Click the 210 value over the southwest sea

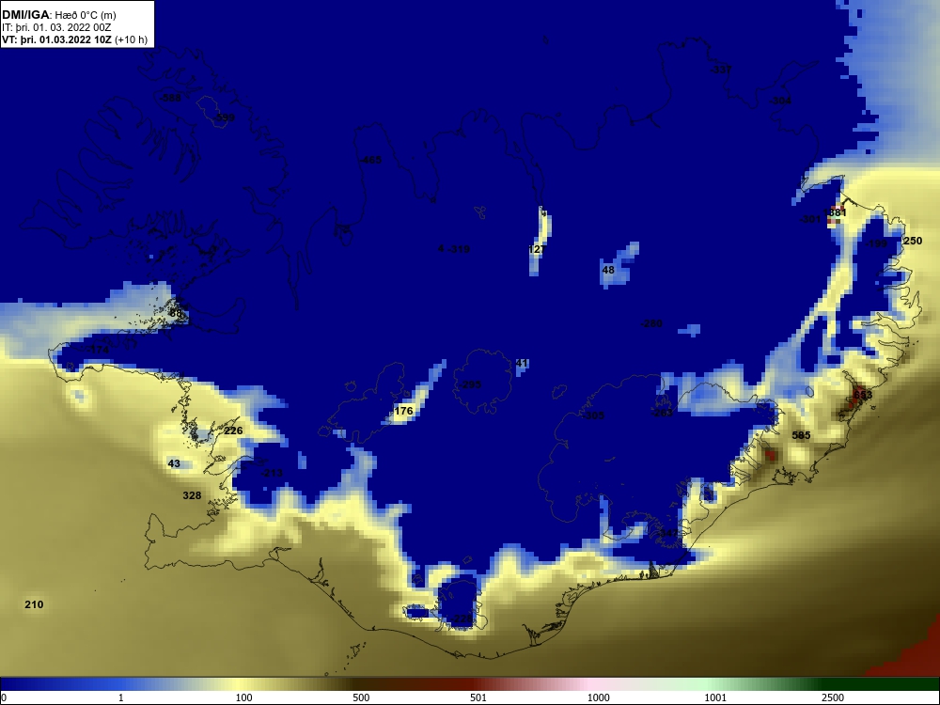(x=34, y=604)
